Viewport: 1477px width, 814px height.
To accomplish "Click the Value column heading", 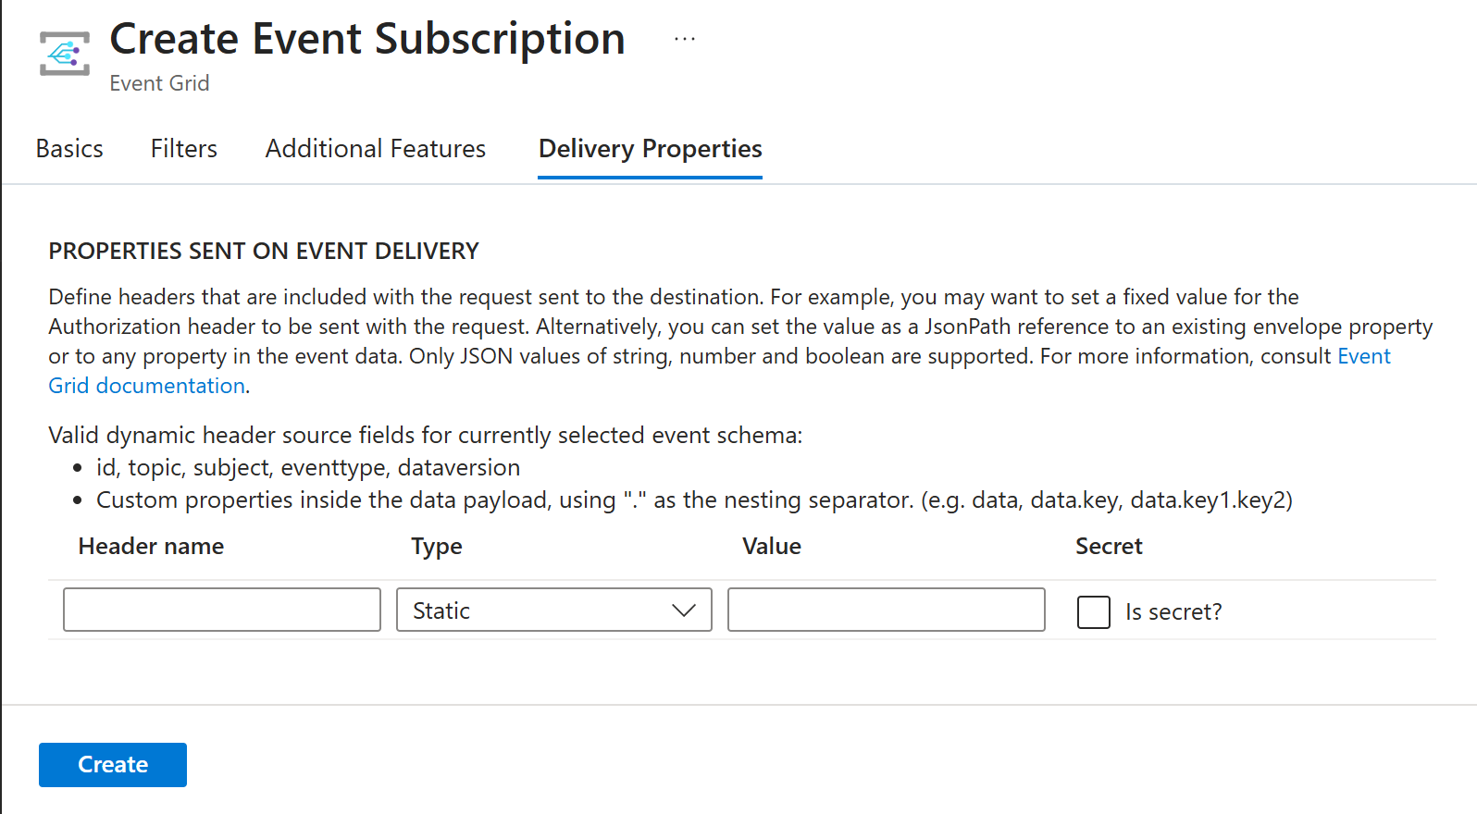I will tap(772, 547).
